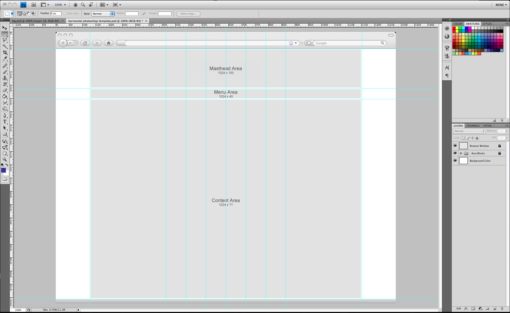Select the Paint Bucket tool
Viewport: 510px width, 313px height.
(x=5, y=96)
